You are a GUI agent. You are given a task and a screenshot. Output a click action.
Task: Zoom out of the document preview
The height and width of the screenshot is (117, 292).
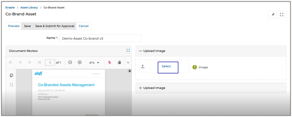[x=70, y=63]
